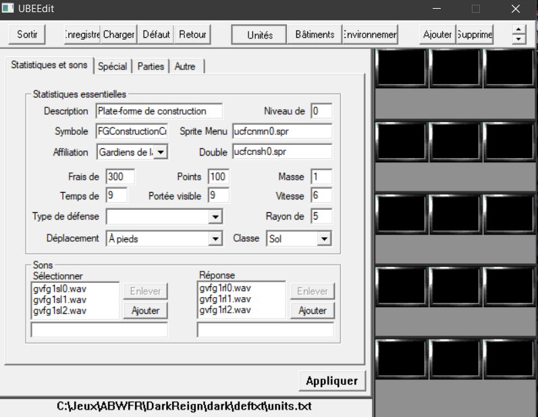Click the text field under Sélectionner list
Image resolution: width=538 pixels, height=417 pixels.
click(99, 329)
